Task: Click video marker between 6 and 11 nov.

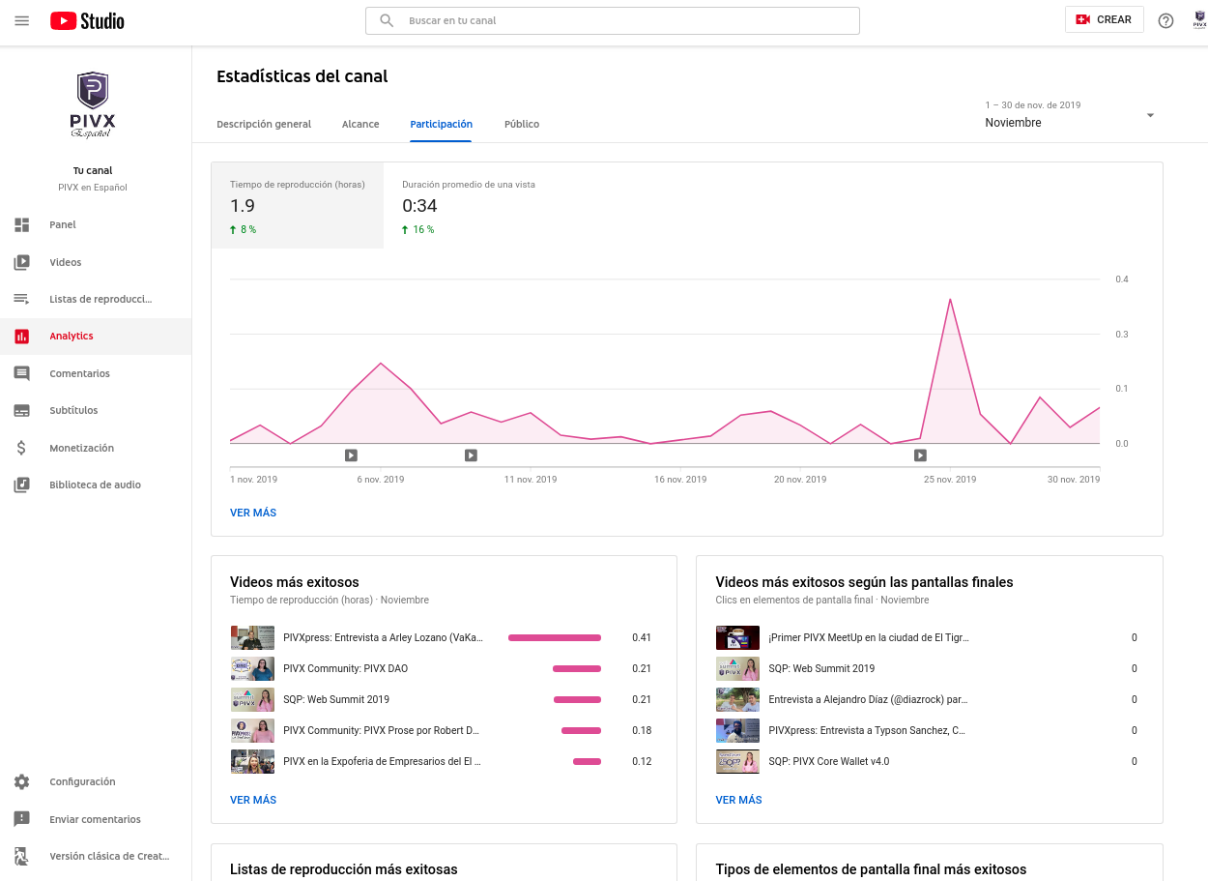Action: click(471, 455)
